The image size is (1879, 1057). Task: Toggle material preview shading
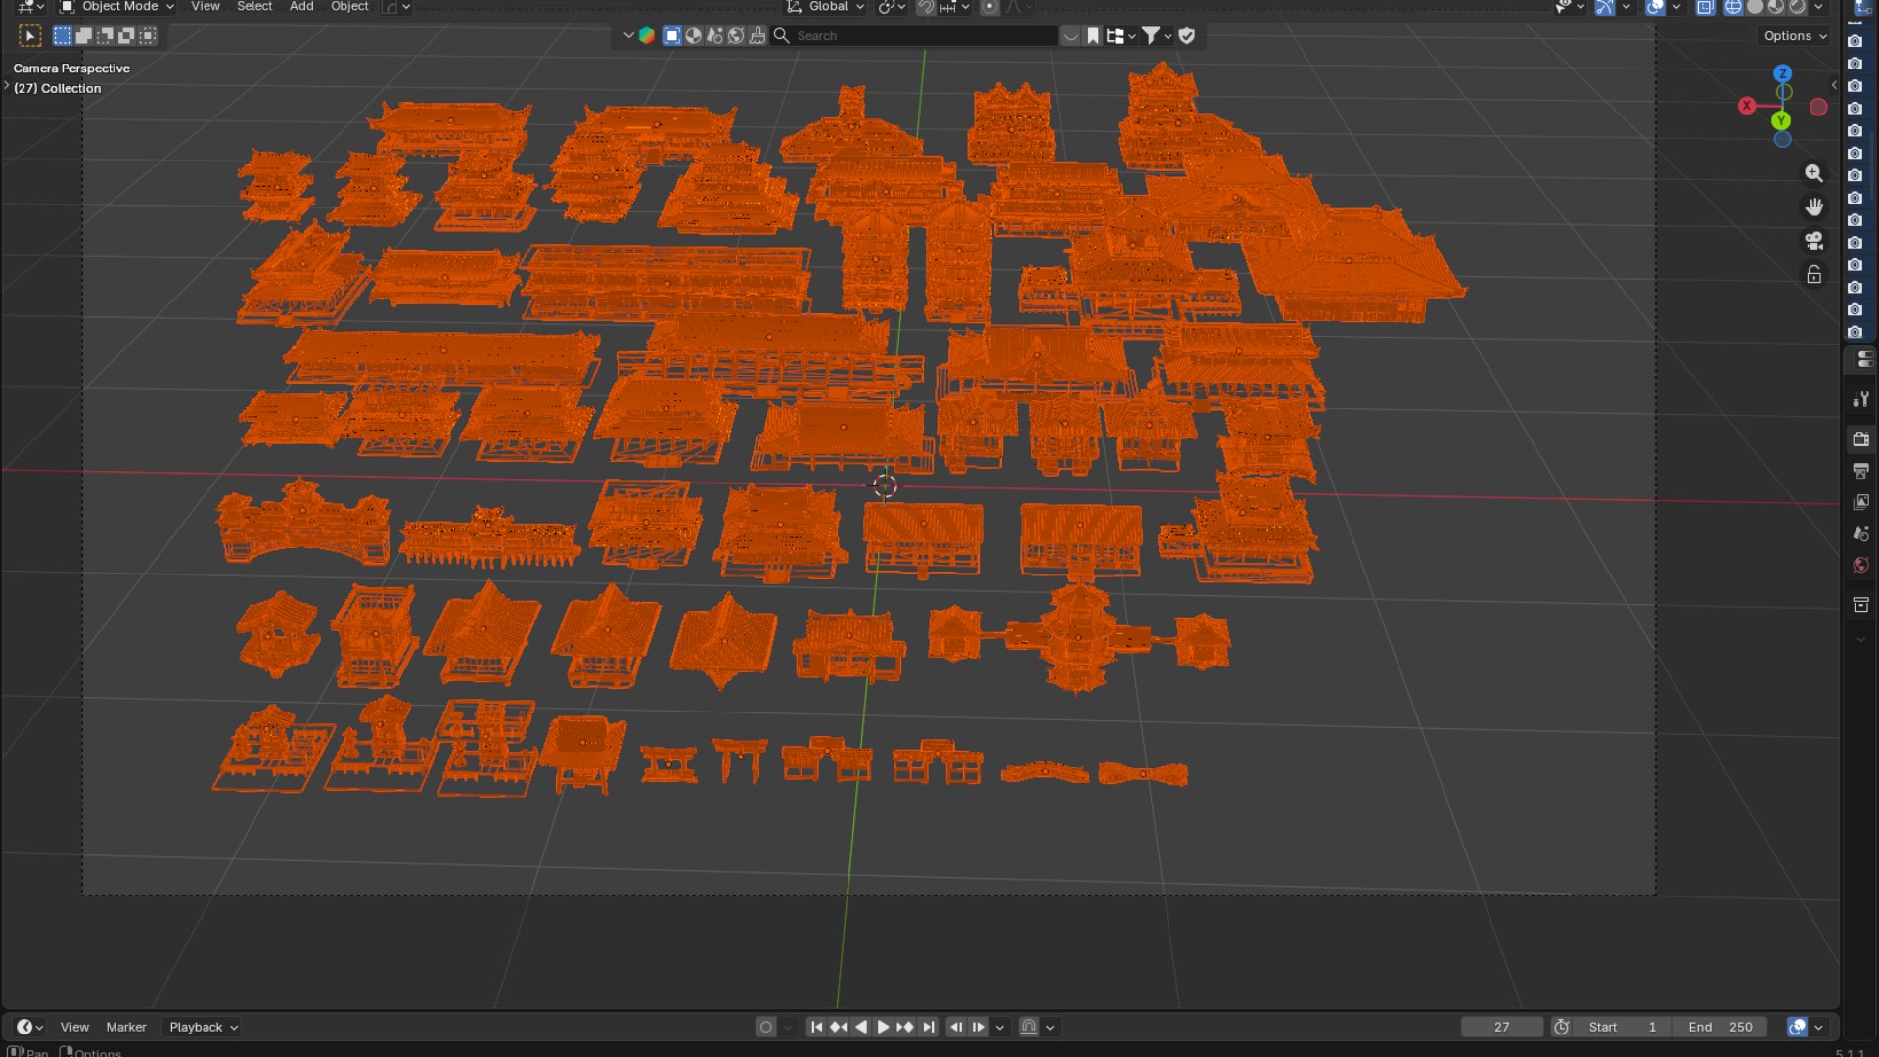pyautogui.click(x=1776, y=7)
